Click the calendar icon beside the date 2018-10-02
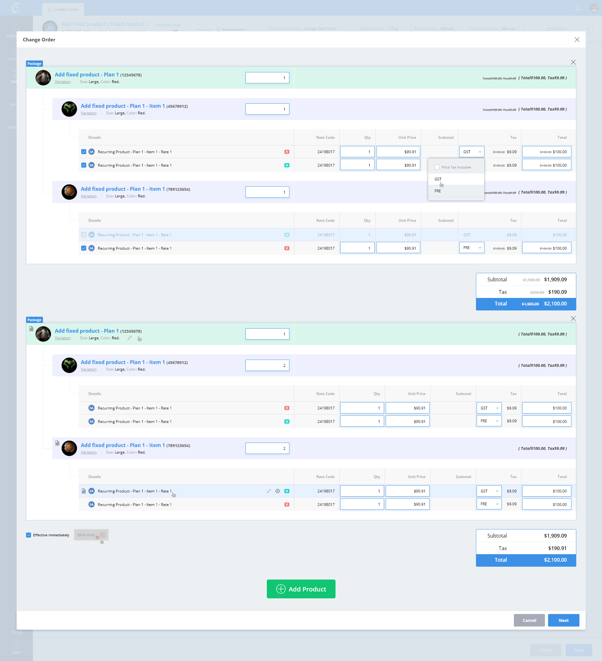The width and height of the screenshot is (602, 661). tap(103, 535)
